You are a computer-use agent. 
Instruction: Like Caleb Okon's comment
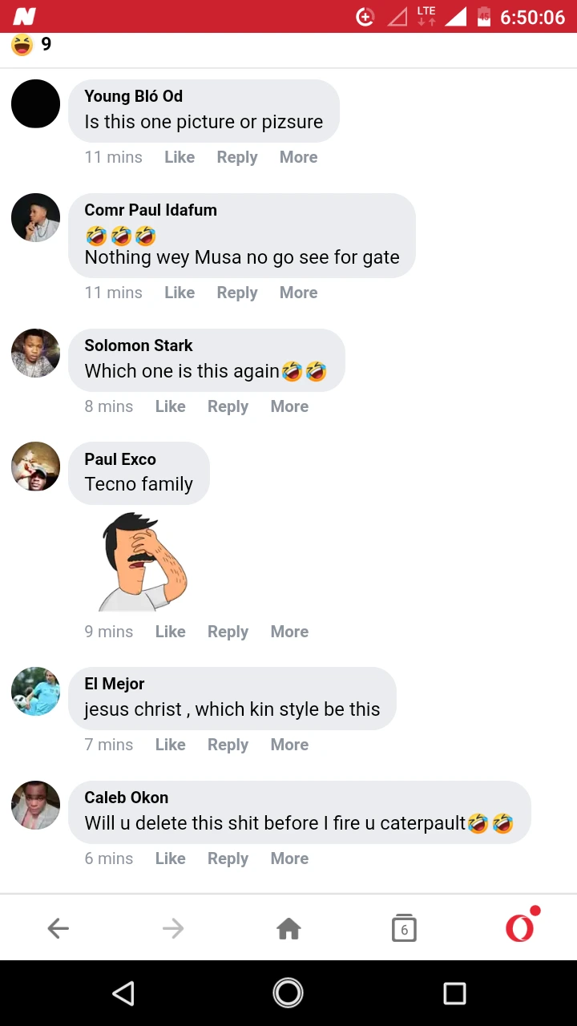click(170, 858)
